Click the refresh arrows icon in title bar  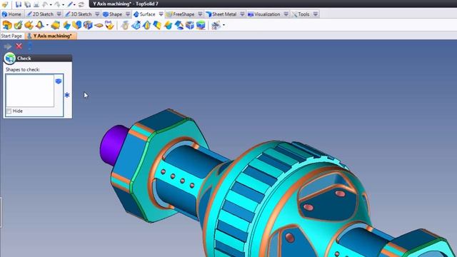[81, 4]
